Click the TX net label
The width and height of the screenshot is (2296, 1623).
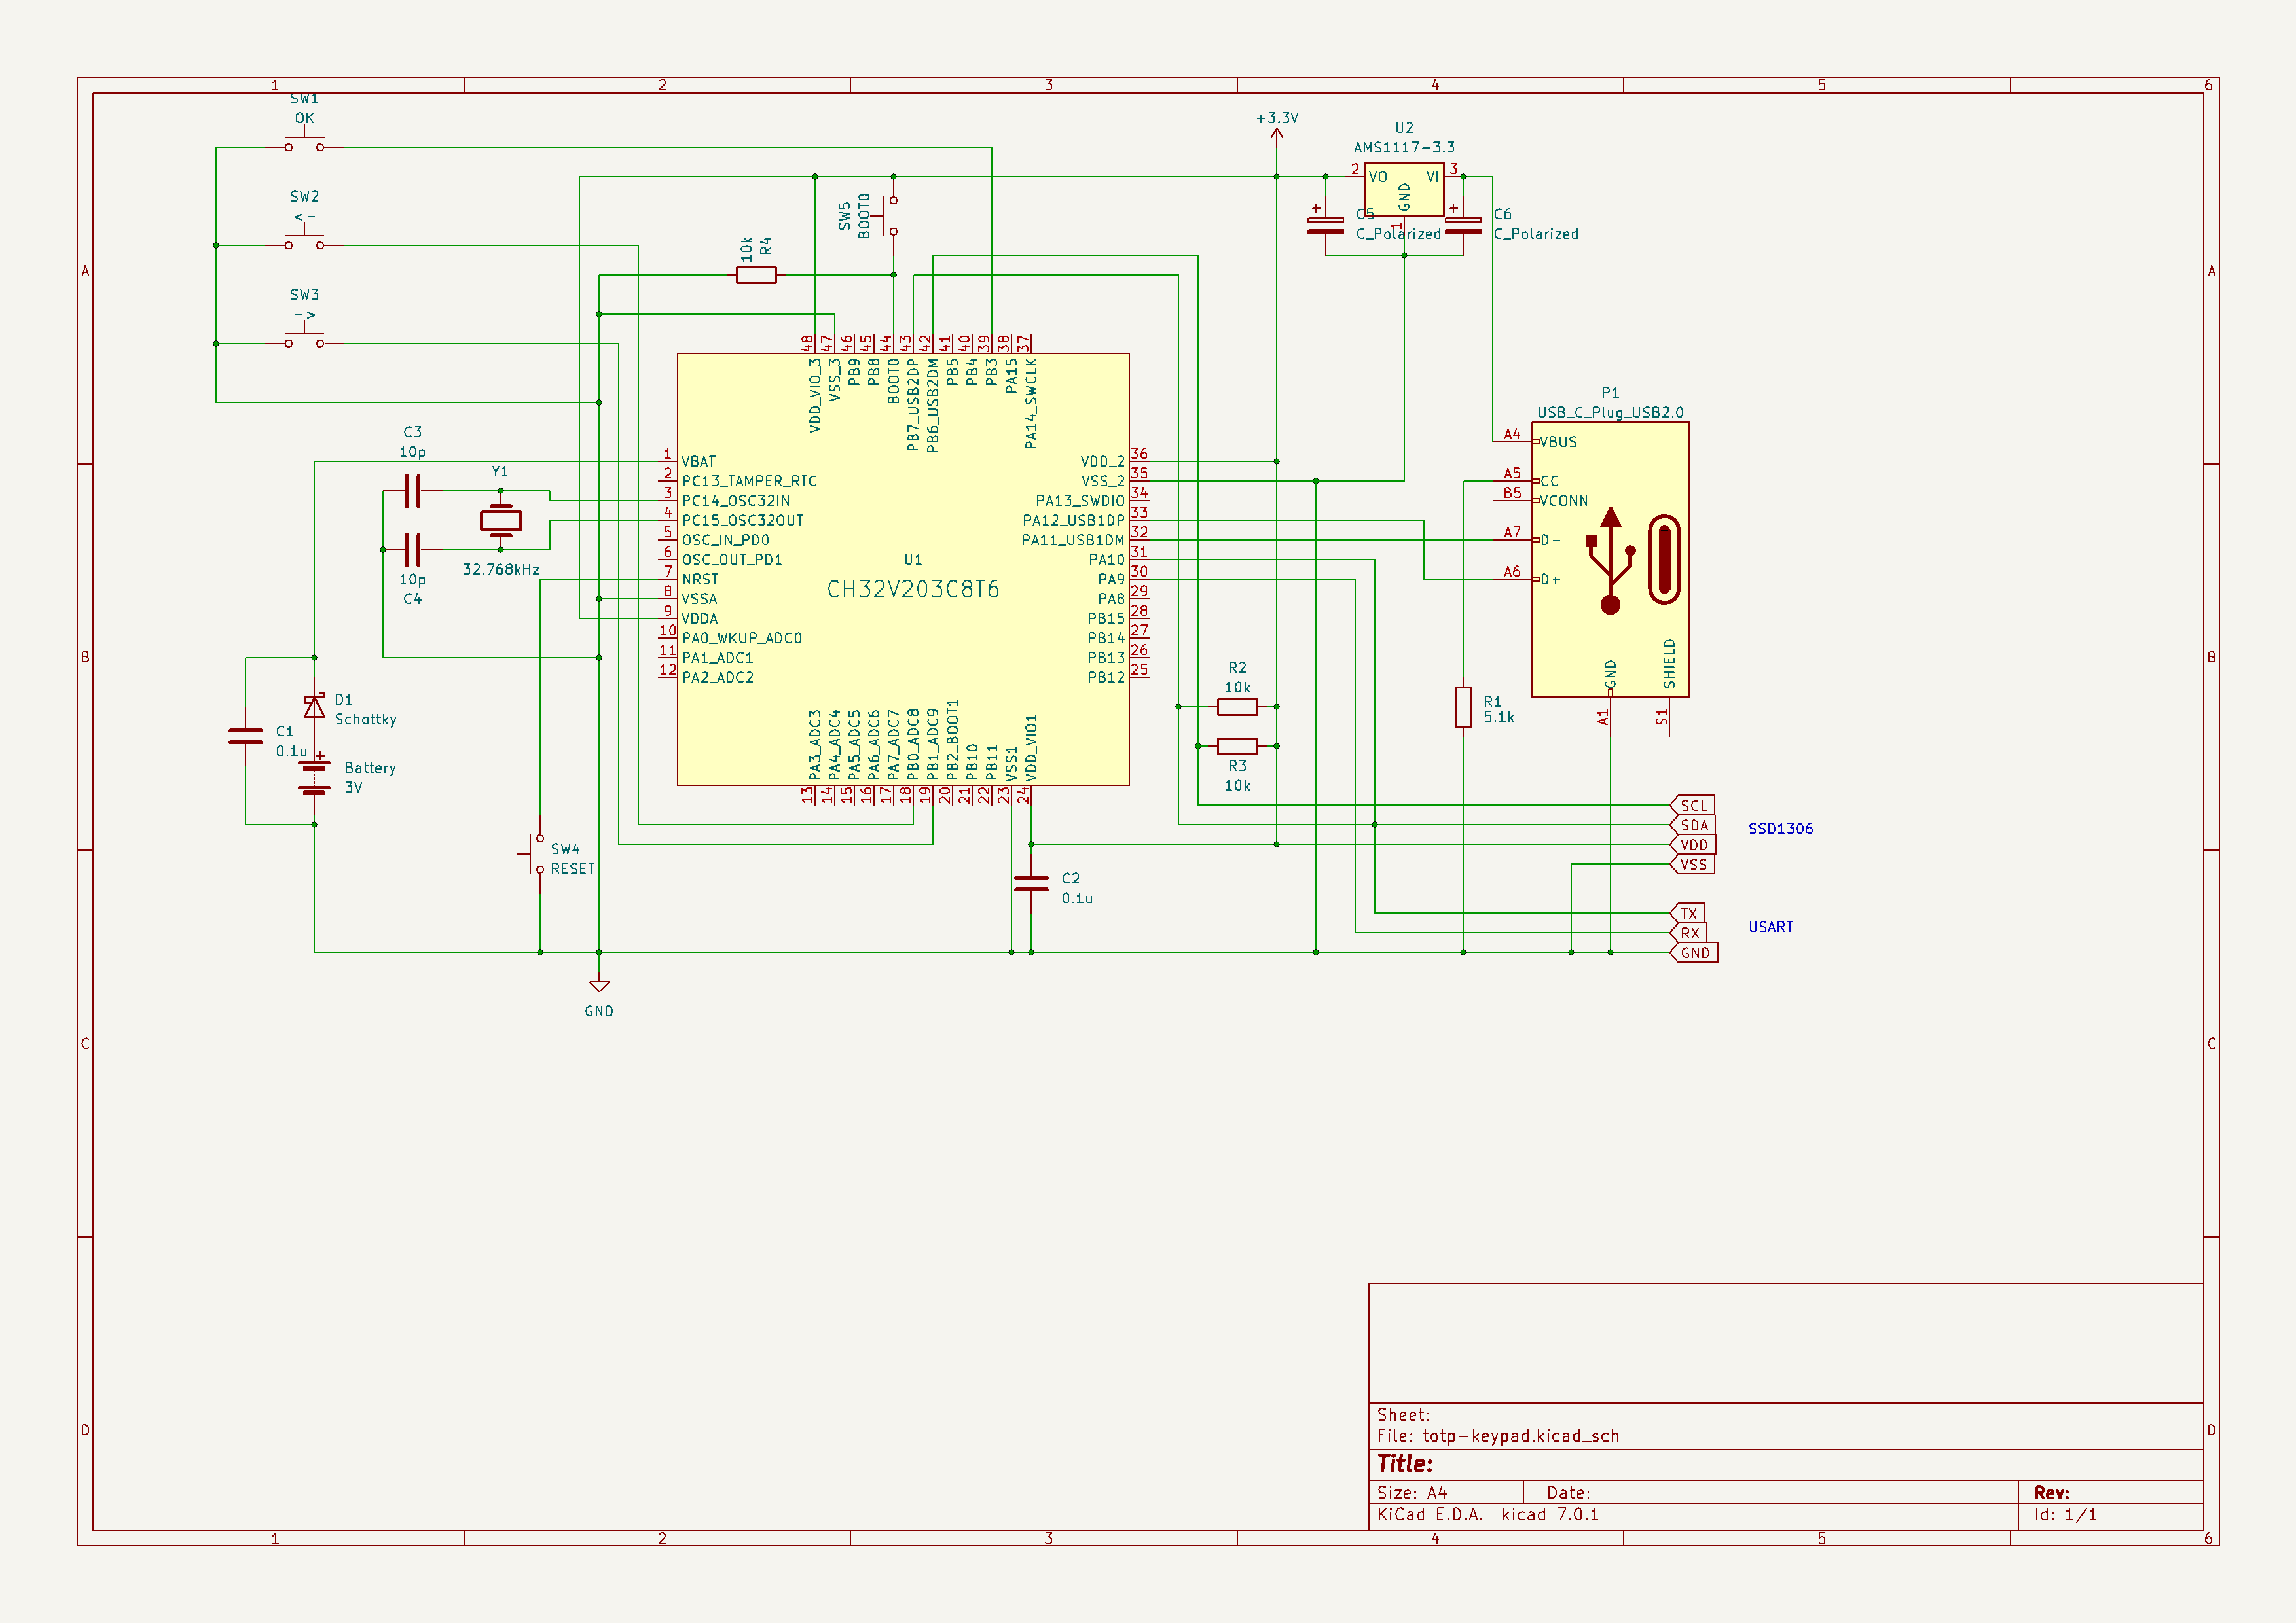[1689, 914]
